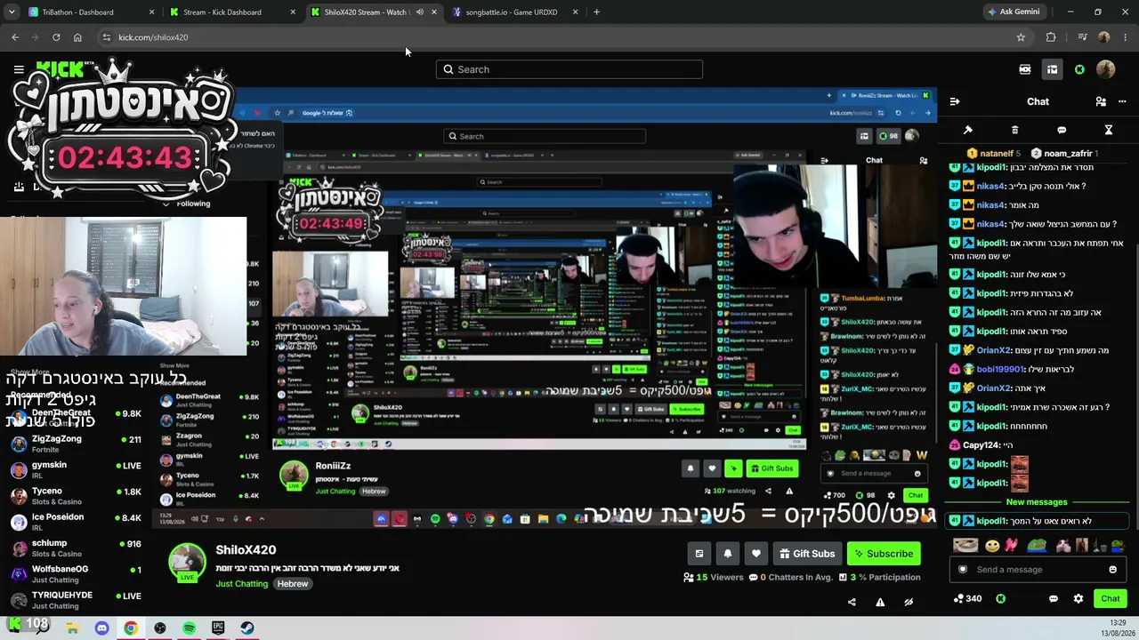Toggle the crossed-eye hide icon below Subscribe

tap(909, 602)
